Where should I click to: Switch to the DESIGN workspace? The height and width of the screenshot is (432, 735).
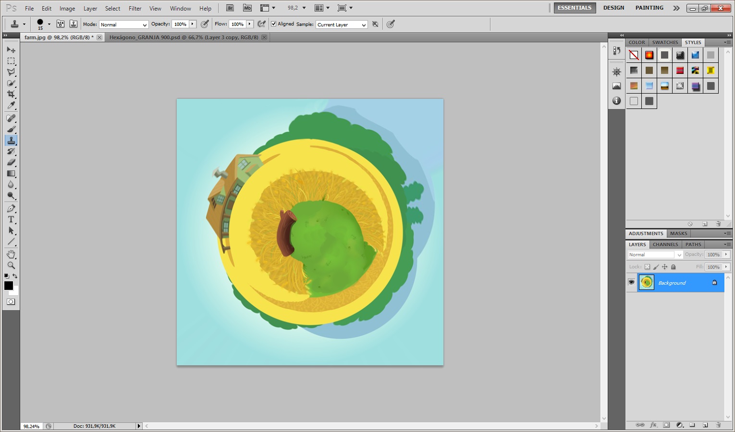coord(613,8)
